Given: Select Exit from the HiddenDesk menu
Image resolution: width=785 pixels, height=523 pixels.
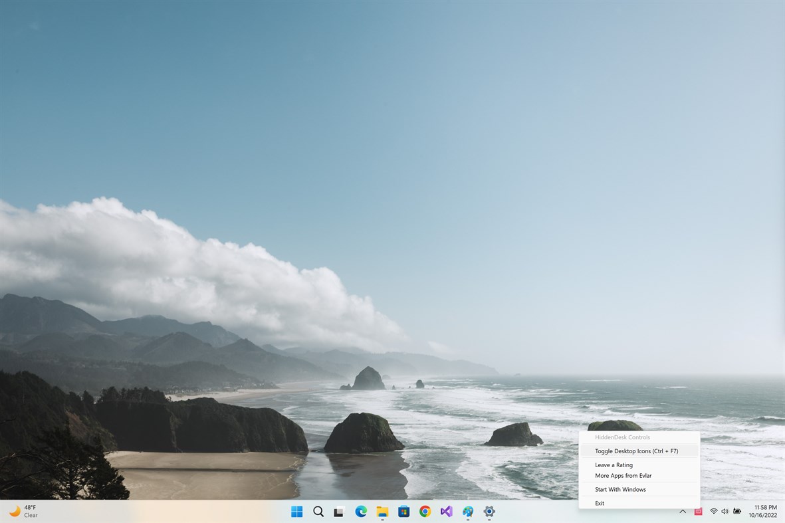Looking at the screenshot, I should [x=600, y=503].
